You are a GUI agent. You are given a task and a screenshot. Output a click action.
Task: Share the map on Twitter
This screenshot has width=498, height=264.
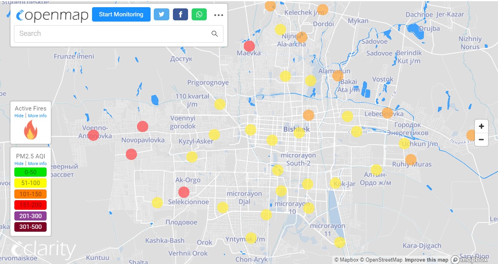click(x=161, y=14)
